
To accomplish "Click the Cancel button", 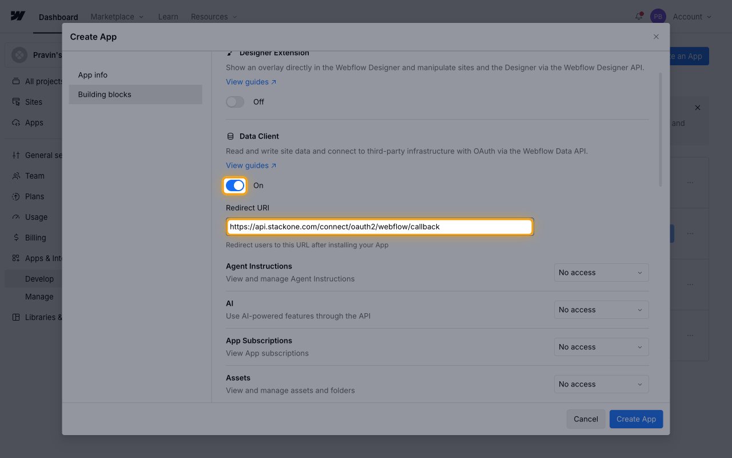I will tap(586, 419).
